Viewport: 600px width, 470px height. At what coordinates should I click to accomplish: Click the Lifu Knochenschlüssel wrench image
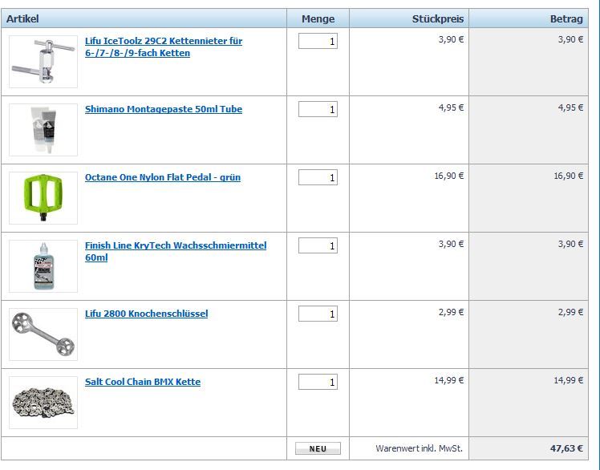click(x=43, y=334)
